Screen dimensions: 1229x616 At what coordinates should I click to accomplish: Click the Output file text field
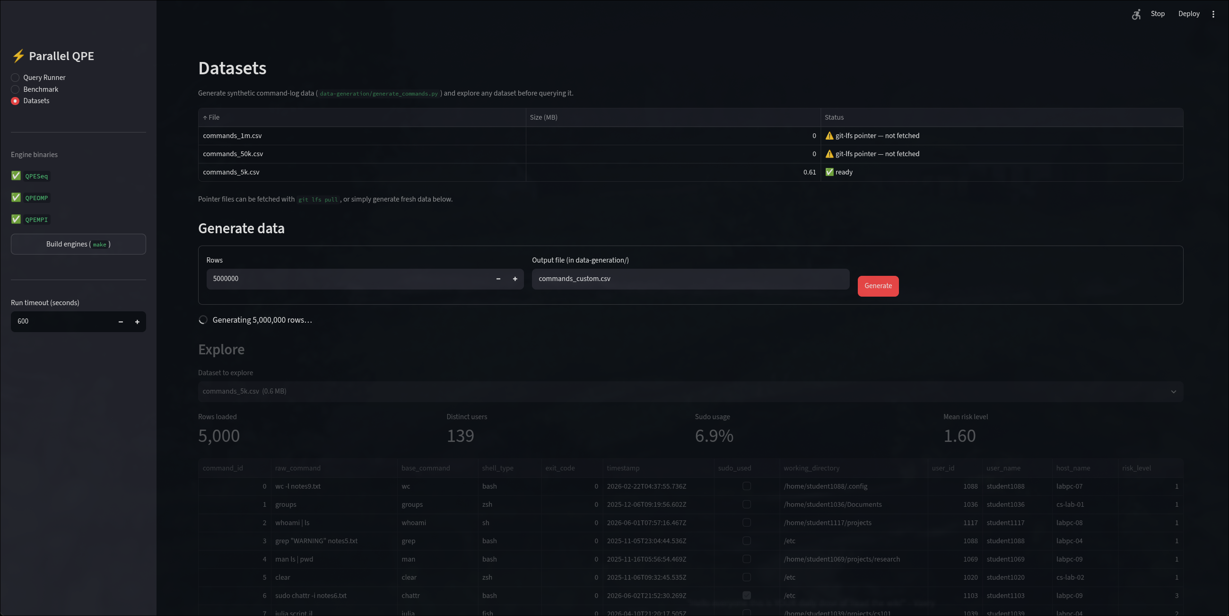click(690, 279)
